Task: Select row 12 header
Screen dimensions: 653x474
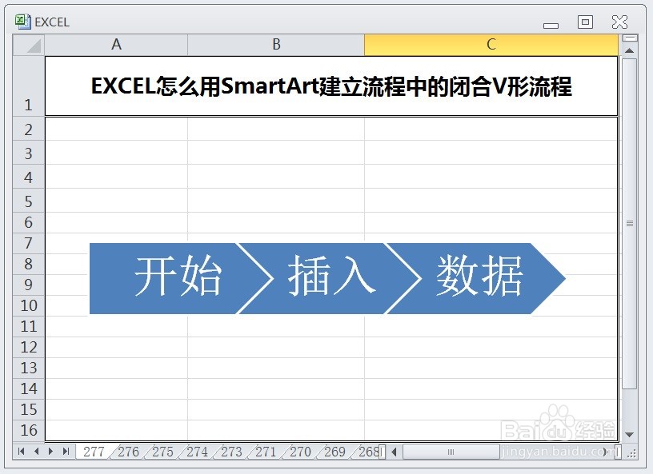Action: point(28,347)
